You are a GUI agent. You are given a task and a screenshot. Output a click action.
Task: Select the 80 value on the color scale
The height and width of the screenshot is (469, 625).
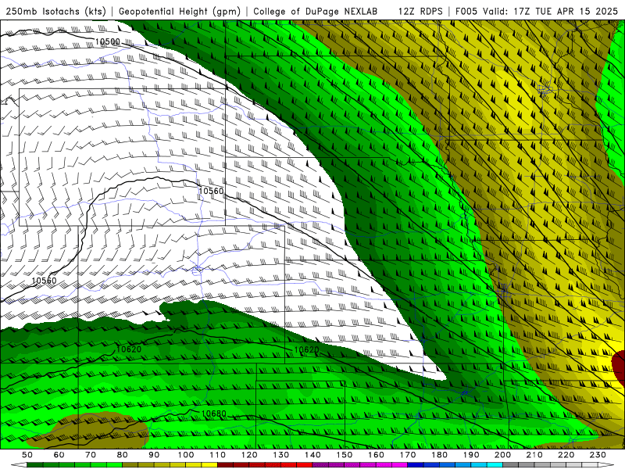123,455
